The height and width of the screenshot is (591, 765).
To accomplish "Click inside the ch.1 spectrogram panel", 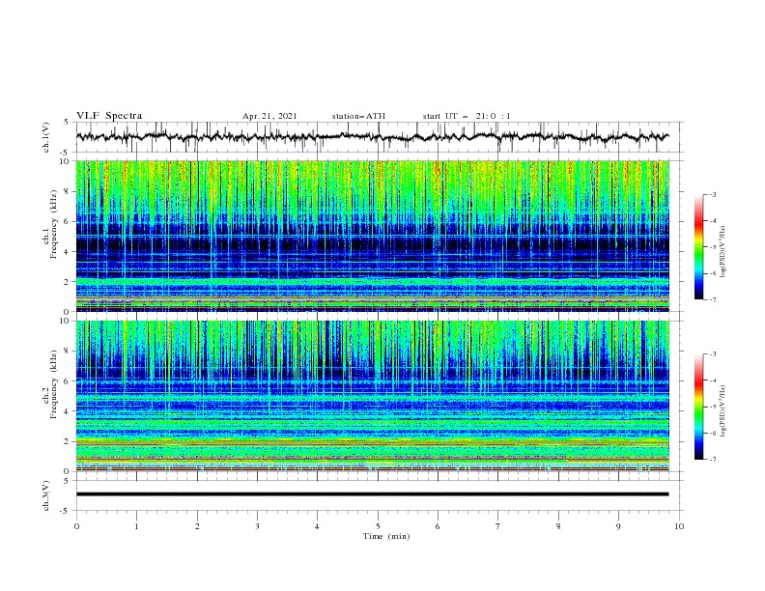I will click(372, 236).
